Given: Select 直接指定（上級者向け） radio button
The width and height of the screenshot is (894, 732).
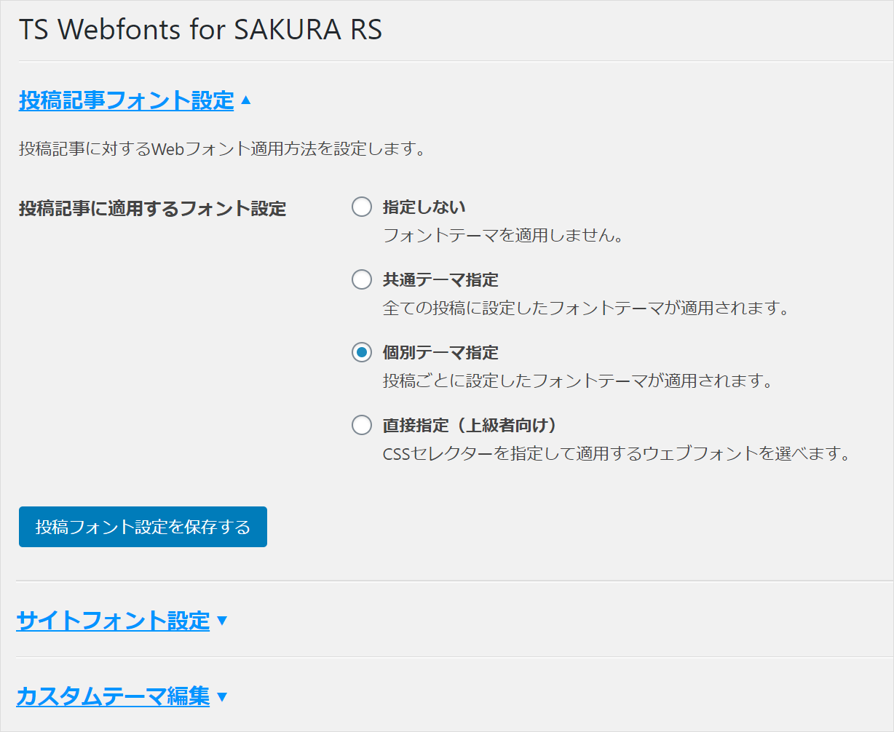Looking at the screenshot, I should coord(362,425).
